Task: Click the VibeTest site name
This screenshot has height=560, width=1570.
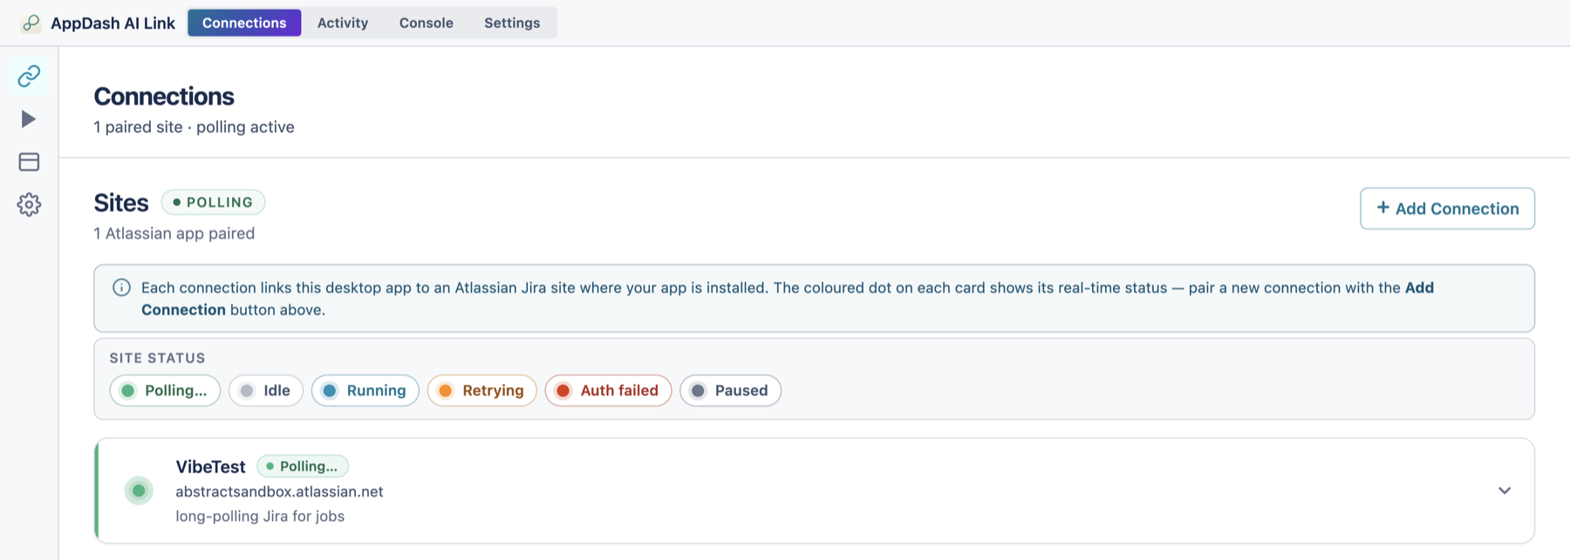Action: tap(210, 467)
